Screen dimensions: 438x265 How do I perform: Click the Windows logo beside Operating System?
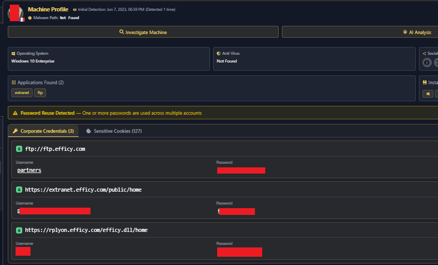tap(13, 53)
